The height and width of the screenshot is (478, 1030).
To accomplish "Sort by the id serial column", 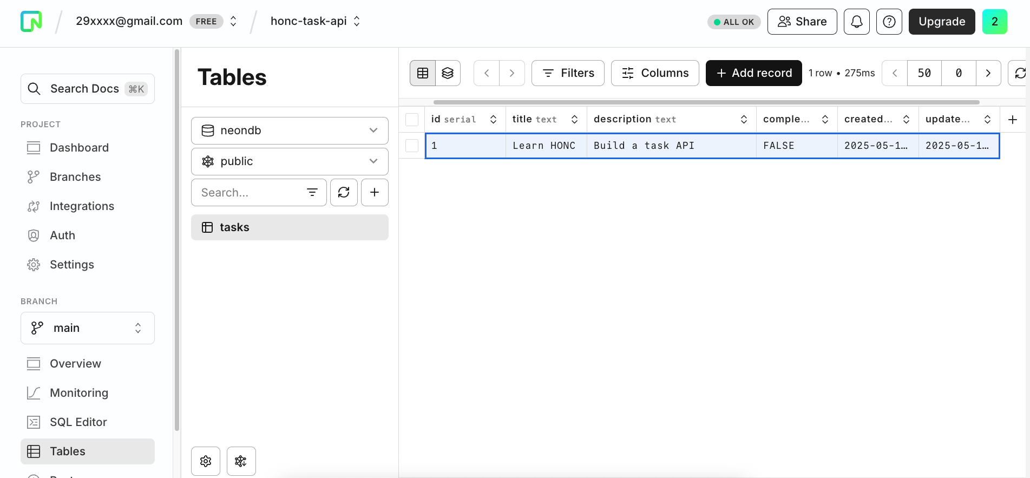I will click(493, 120).
